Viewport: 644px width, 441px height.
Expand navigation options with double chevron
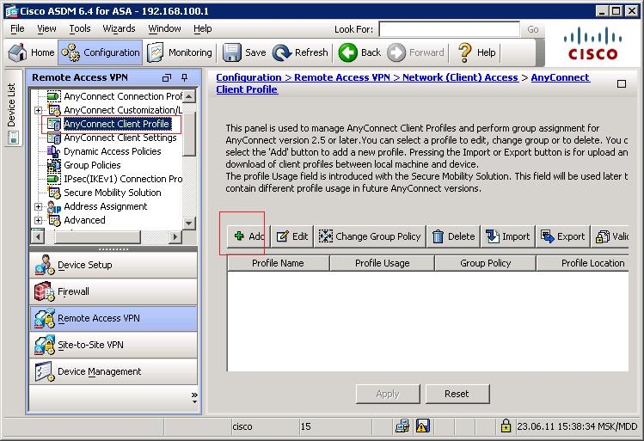194,396
